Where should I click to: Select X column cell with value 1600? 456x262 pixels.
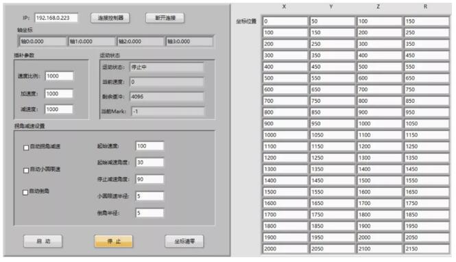(x=285, y=203)
